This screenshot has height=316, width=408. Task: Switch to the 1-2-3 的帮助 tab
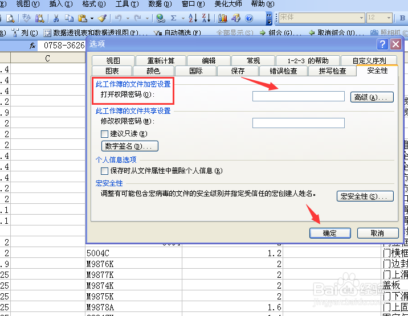coord(308,60)
